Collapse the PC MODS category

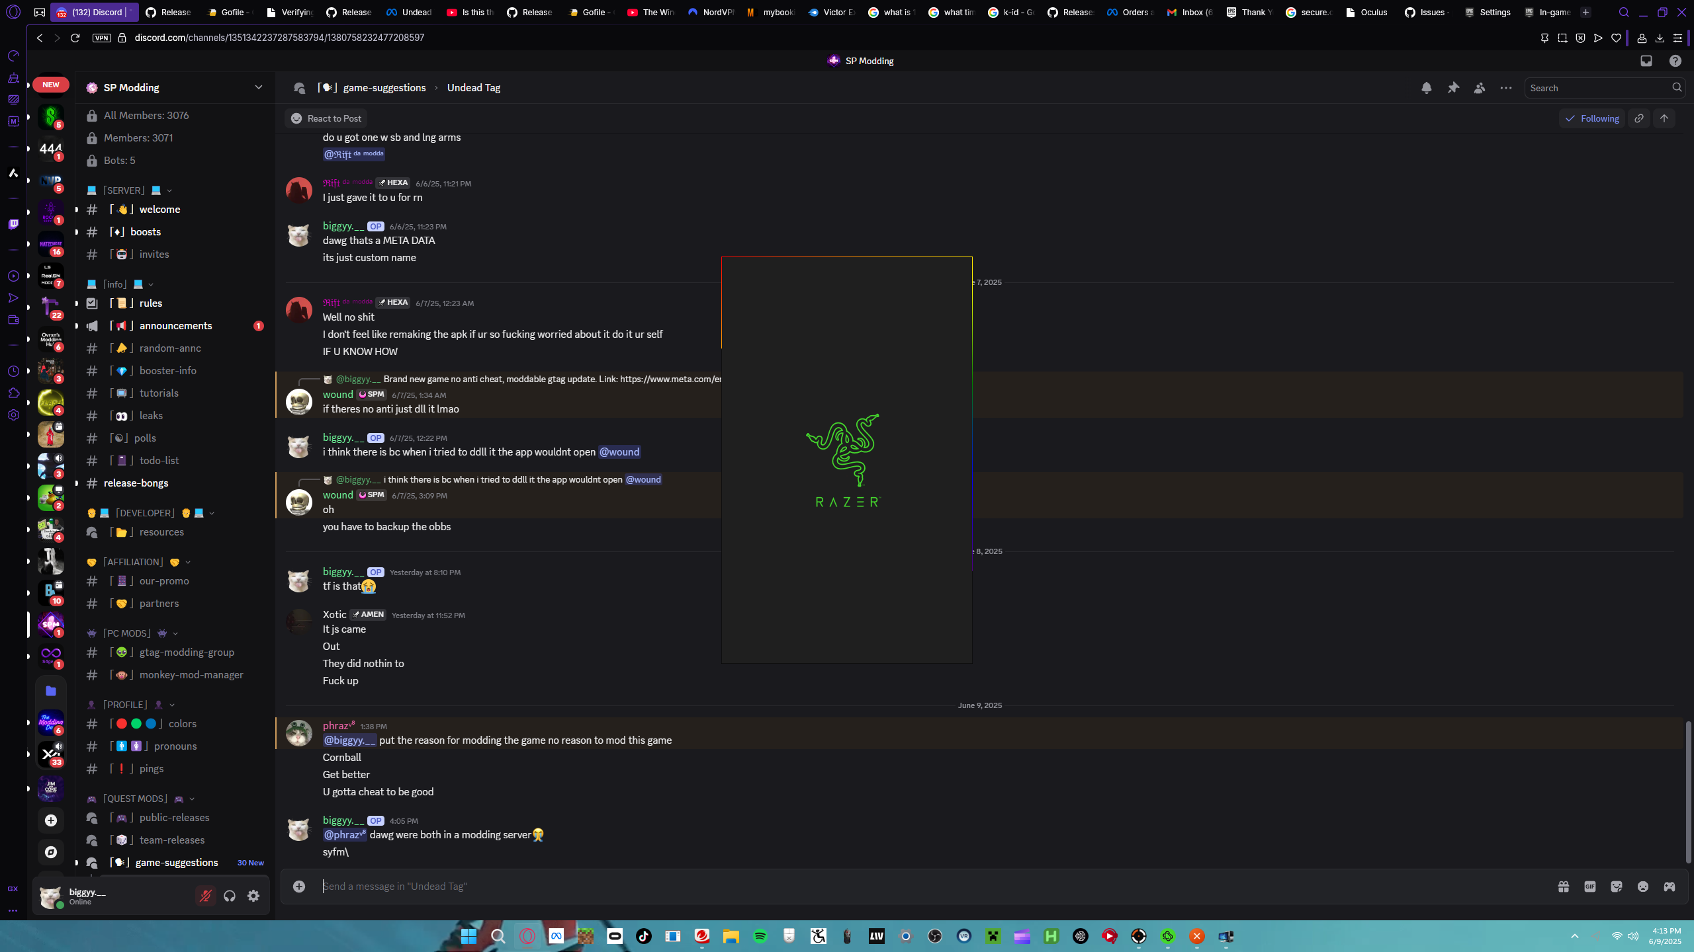127,633
